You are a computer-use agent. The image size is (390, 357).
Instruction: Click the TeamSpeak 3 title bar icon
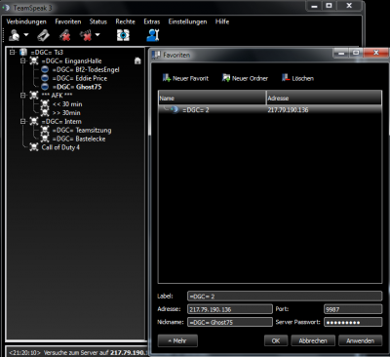tap(6, 8)
